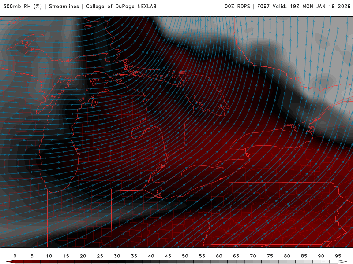Image resolution: width=353 pixels, height=264 pixels.
Task: Click the '00Z RDPS' model run label
Action: [237, 7]
